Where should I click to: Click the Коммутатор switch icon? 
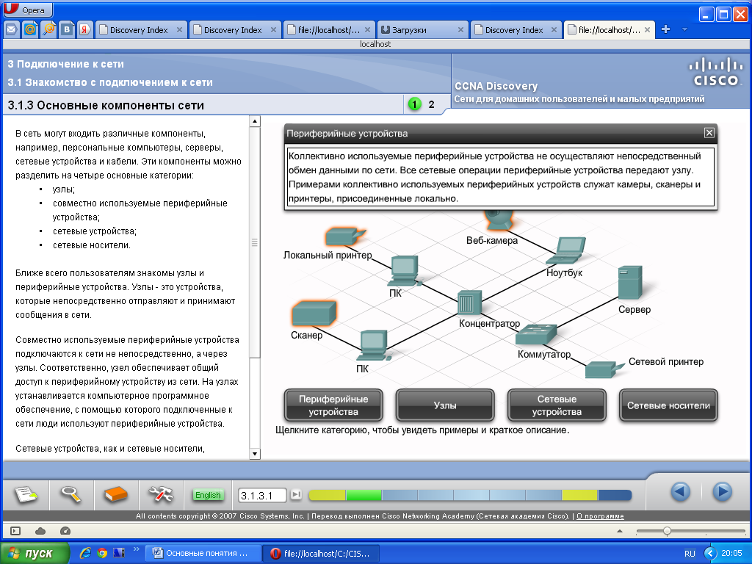tap(536, 335)
